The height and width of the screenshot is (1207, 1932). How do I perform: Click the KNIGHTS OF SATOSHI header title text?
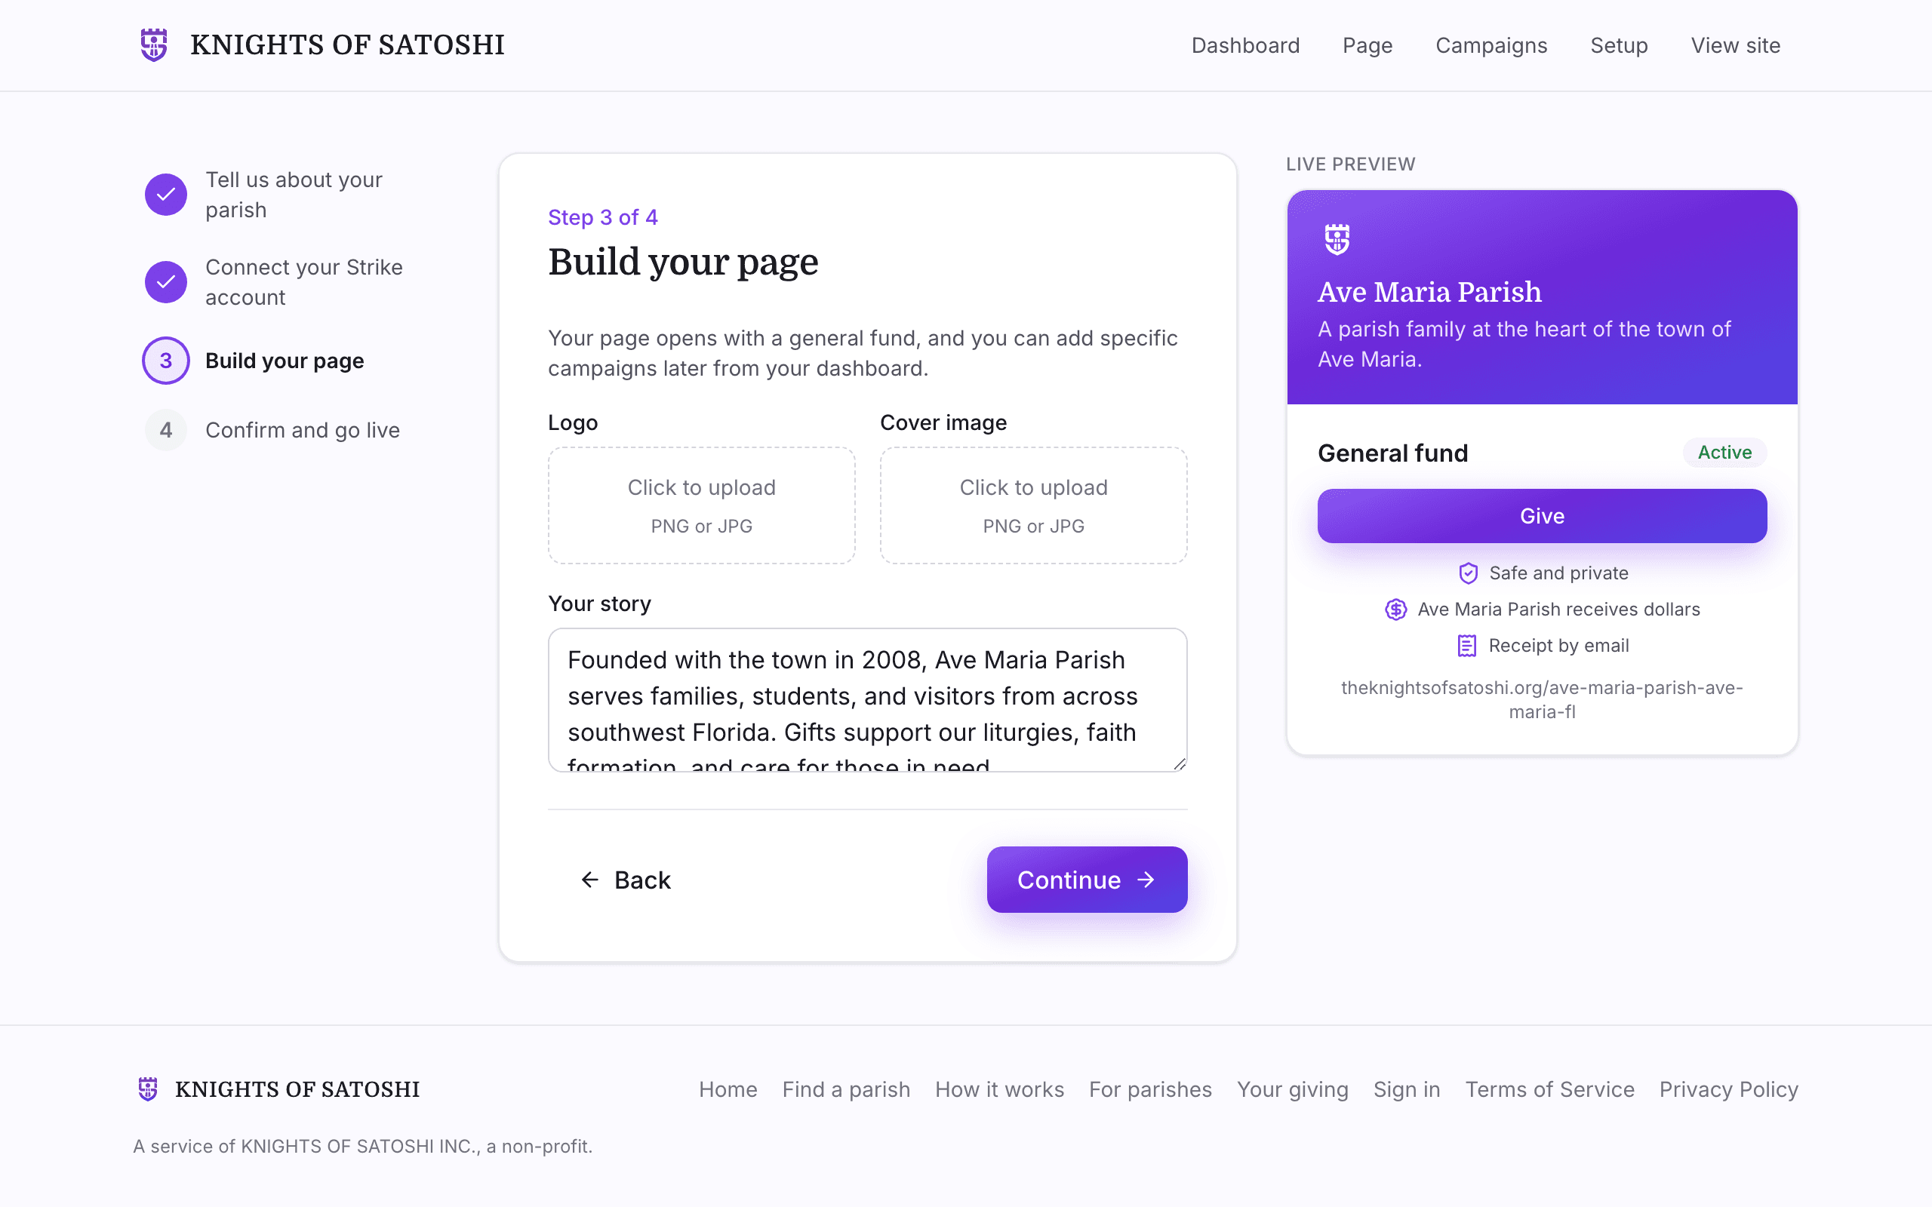(x=347, y=45)
